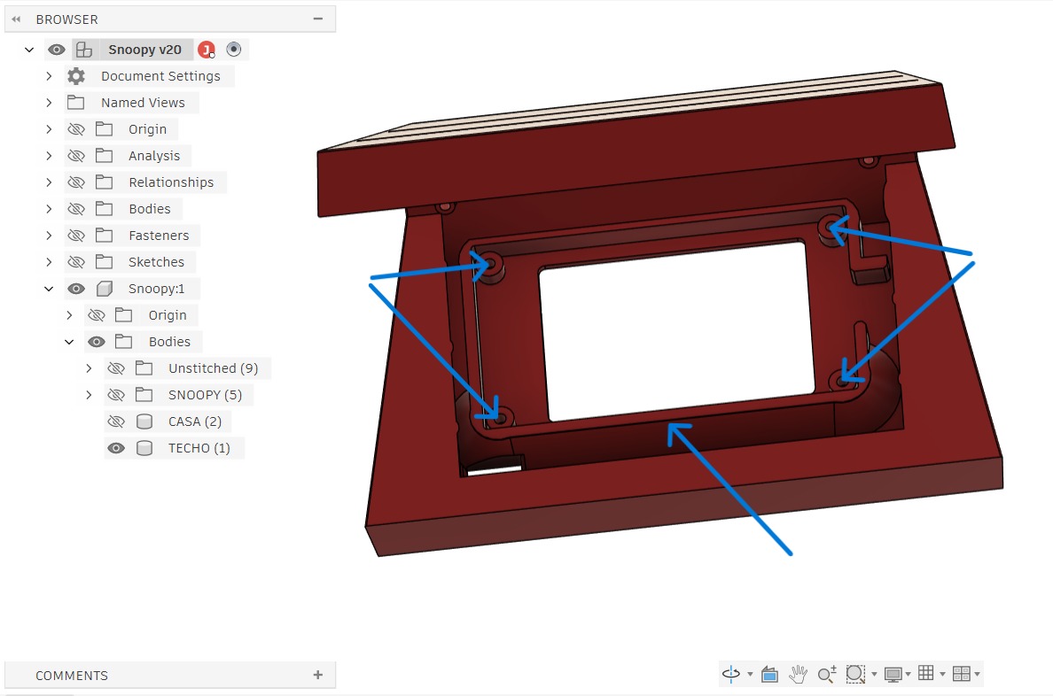Viewport: 1053px width, 696px height.
Task: Show the Unstitched (9) folder
Action: [116, 367]
